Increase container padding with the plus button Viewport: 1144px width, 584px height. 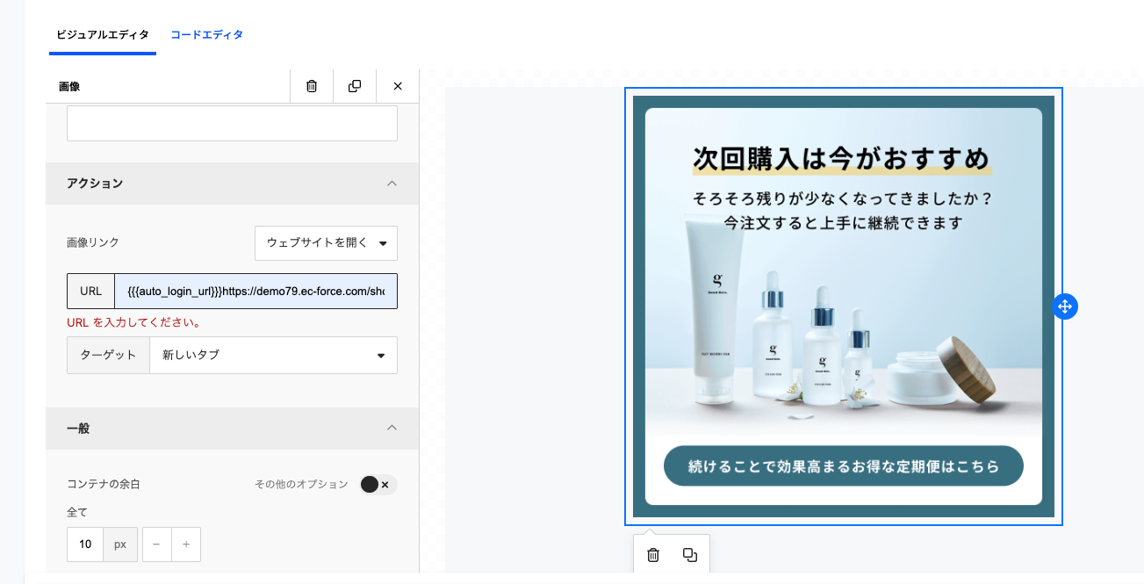point(186,544)
